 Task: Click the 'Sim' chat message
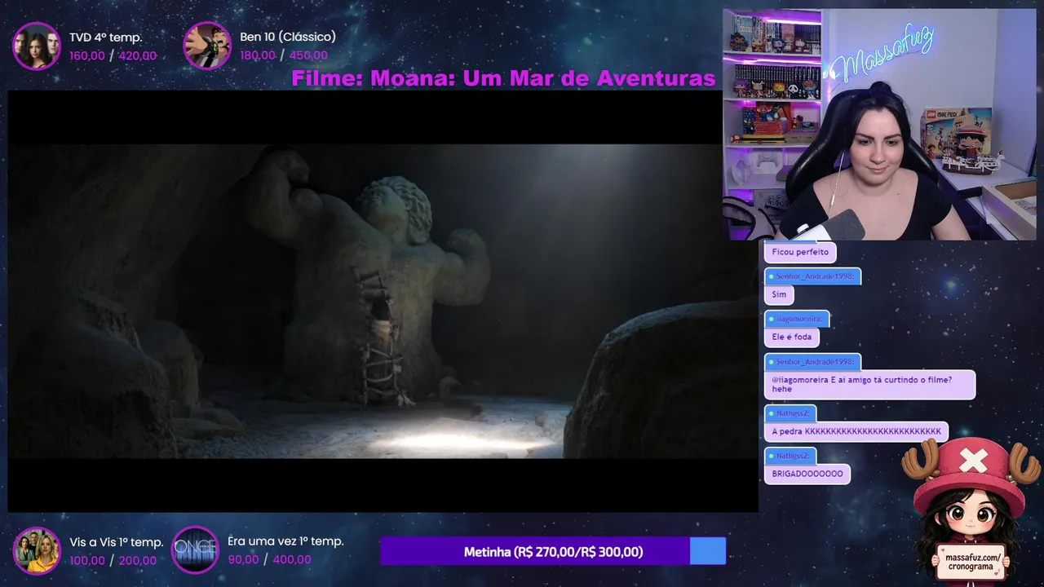779,294
